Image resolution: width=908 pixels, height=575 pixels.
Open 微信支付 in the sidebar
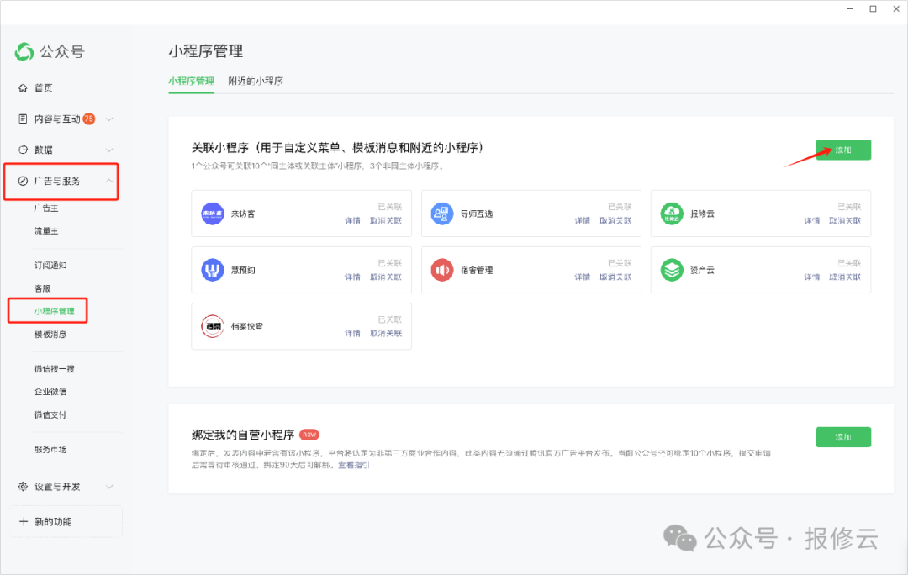click(x=50, y=414)
